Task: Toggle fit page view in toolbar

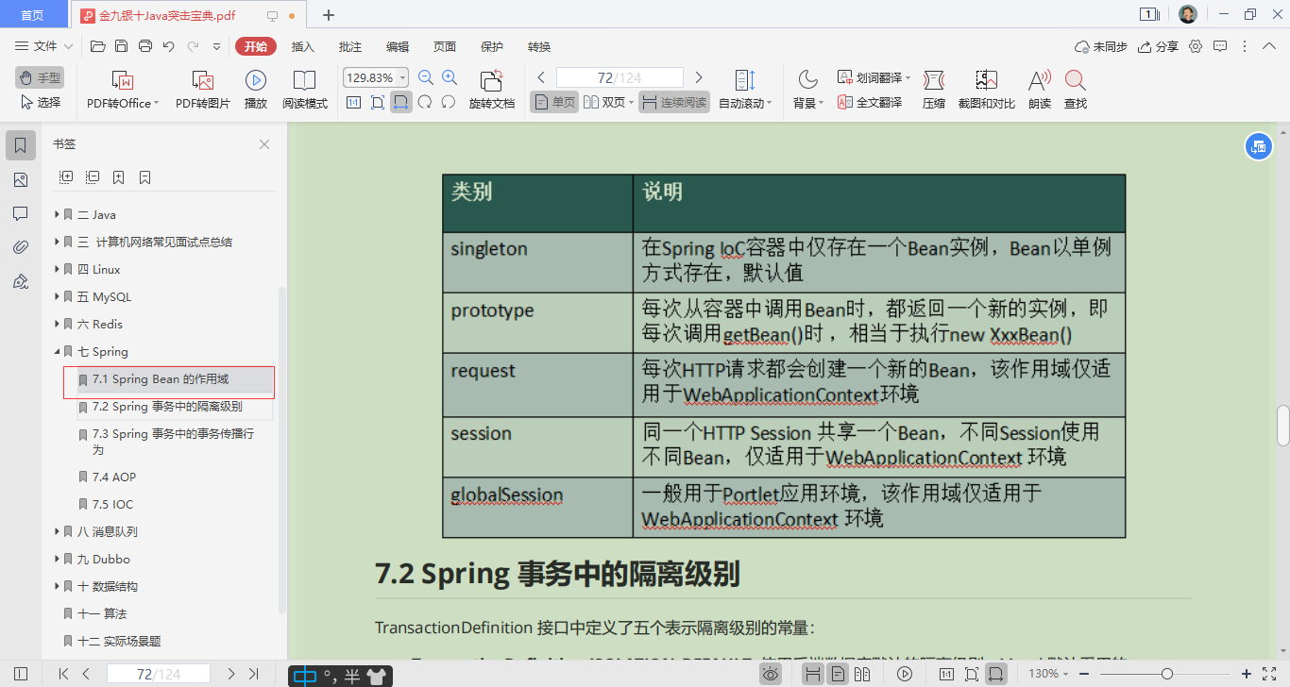Action: coord(378,102)
